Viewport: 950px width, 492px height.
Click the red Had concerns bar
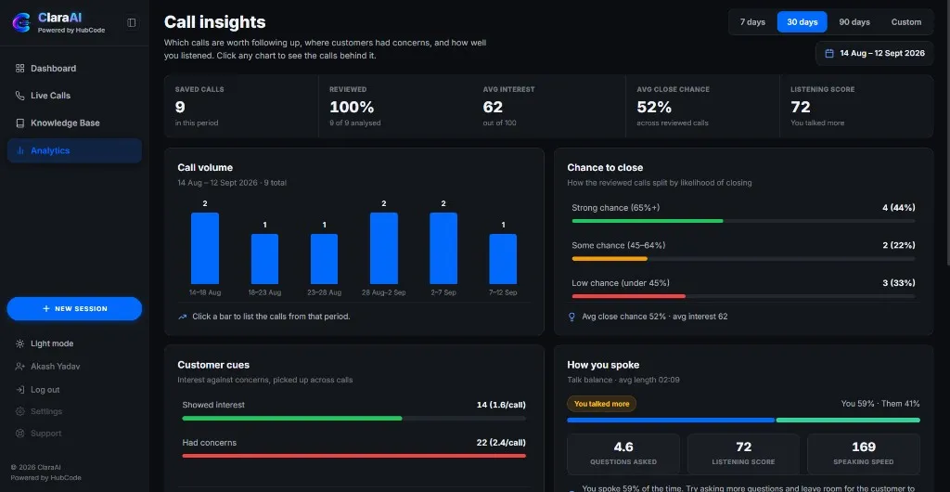(353, 456)
